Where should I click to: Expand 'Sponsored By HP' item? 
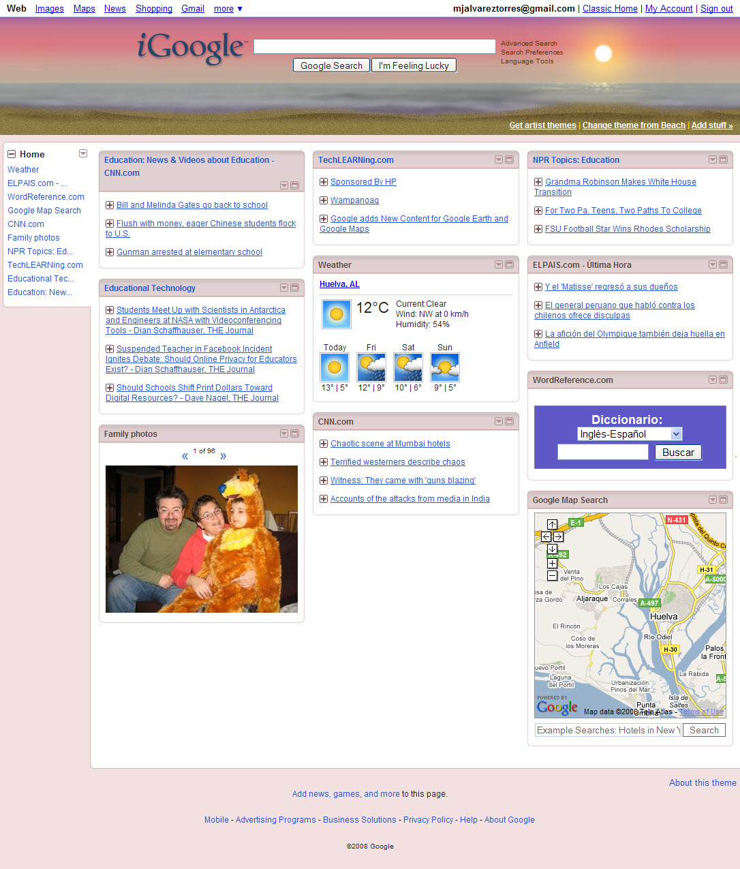[324, 182]
